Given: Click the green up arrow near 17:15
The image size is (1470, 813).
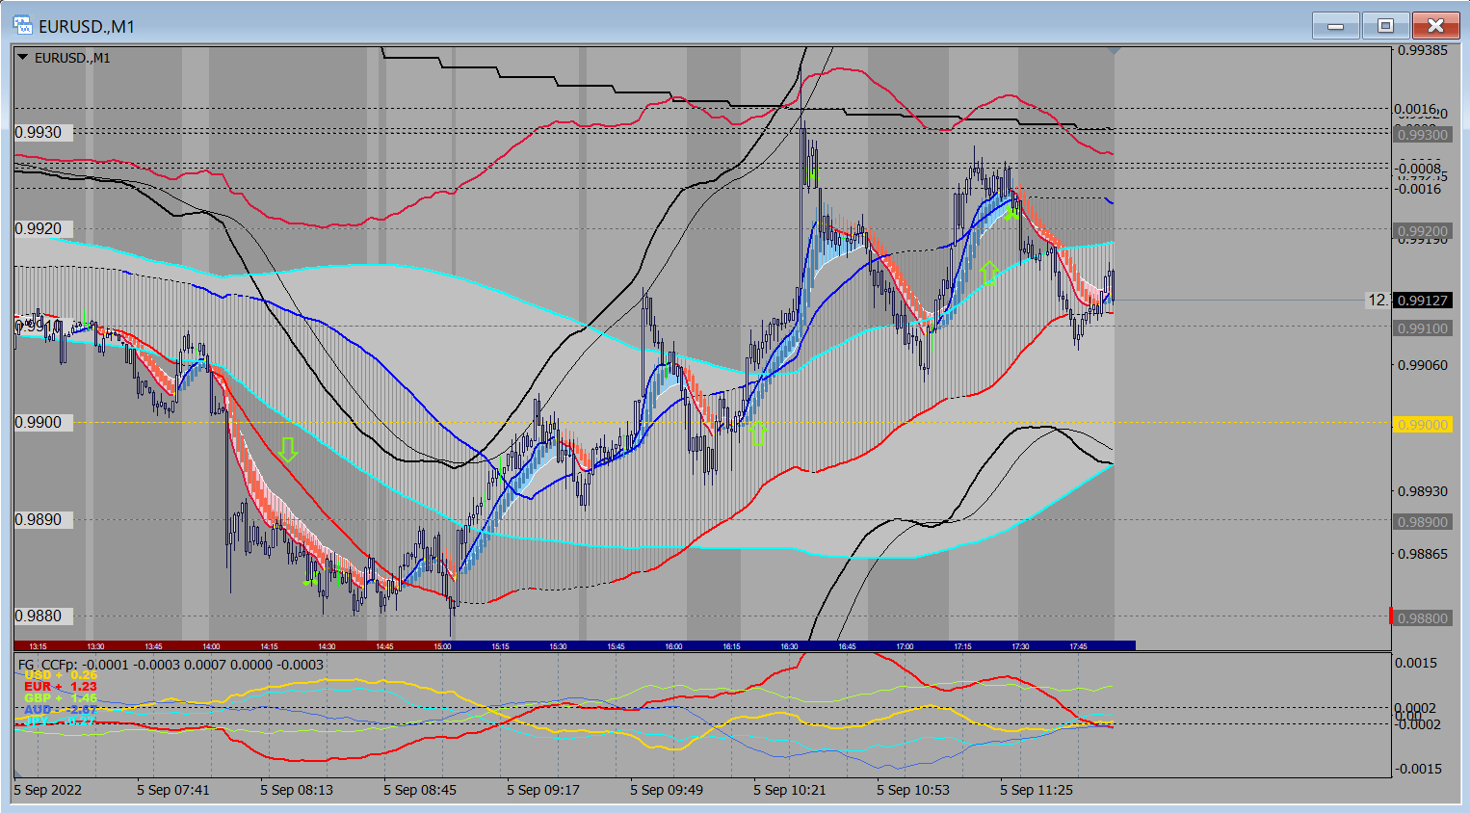Looking at the screenshot, I should pyautogui.click(x=988, y=273).
